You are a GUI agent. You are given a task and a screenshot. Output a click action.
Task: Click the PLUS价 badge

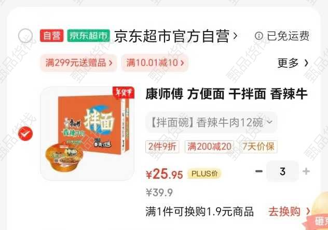[x=204, y=174]
